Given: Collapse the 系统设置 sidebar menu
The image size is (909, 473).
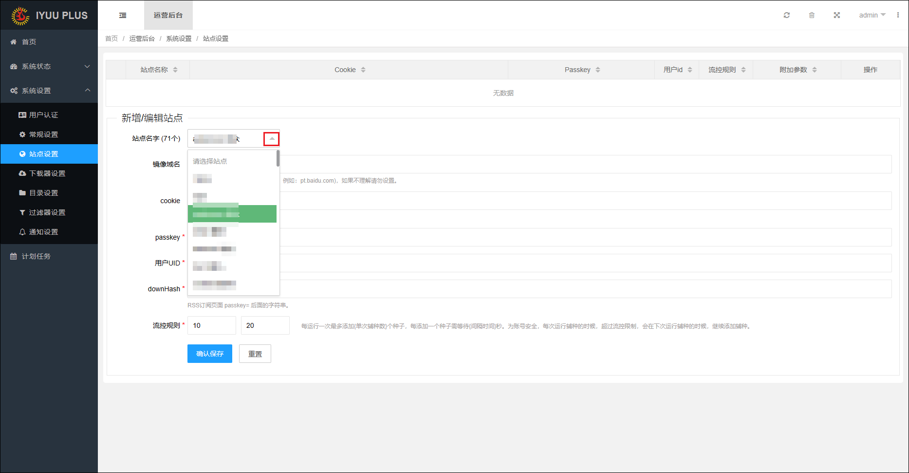Looking at the screenshot, I should [49, 91].
